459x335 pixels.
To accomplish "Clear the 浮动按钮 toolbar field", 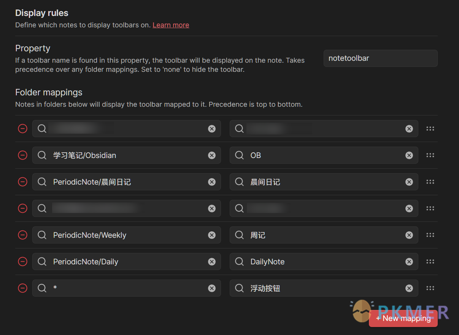I will click(409, 288).
